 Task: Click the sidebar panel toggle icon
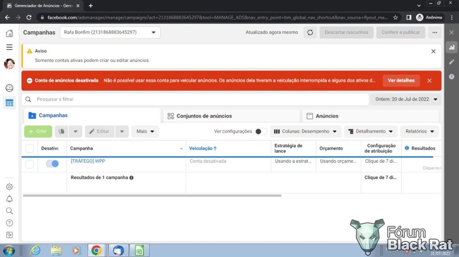coord(9,235)
